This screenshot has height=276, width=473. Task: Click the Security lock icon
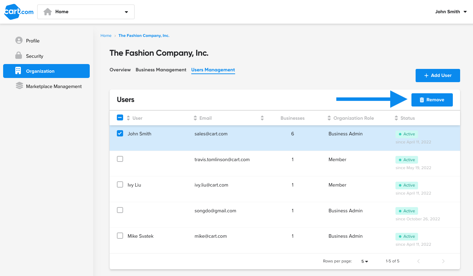pyautogui.click(x=19, y=56)
